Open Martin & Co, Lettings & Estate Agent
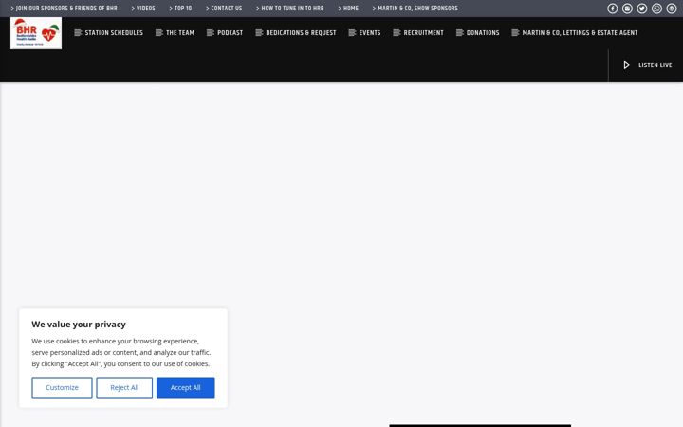The height and width of the screenshot is (427, 683). (575, 32)
